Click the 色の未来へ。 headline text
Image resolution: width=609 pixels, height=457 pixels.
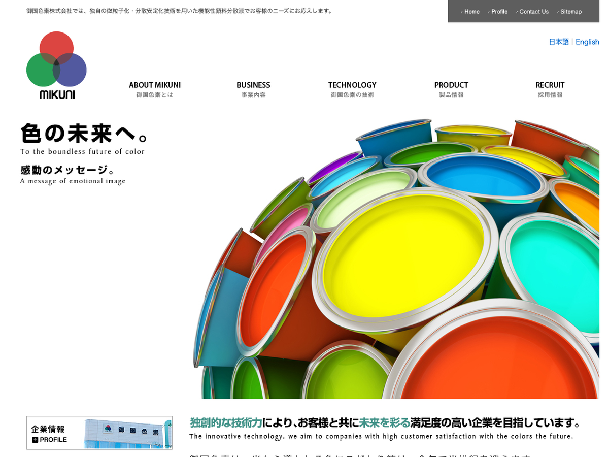(85, 134)
